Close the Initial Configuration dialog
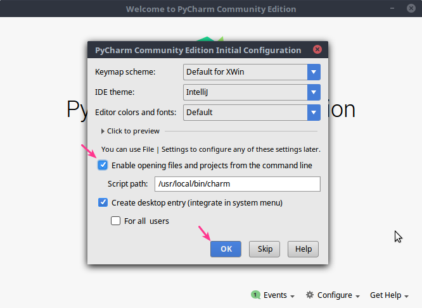 coord(317,49)
